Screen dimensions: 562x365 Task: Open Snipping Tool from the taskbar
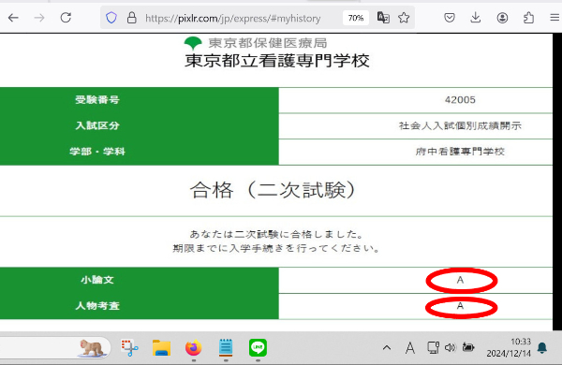[130, 347]
